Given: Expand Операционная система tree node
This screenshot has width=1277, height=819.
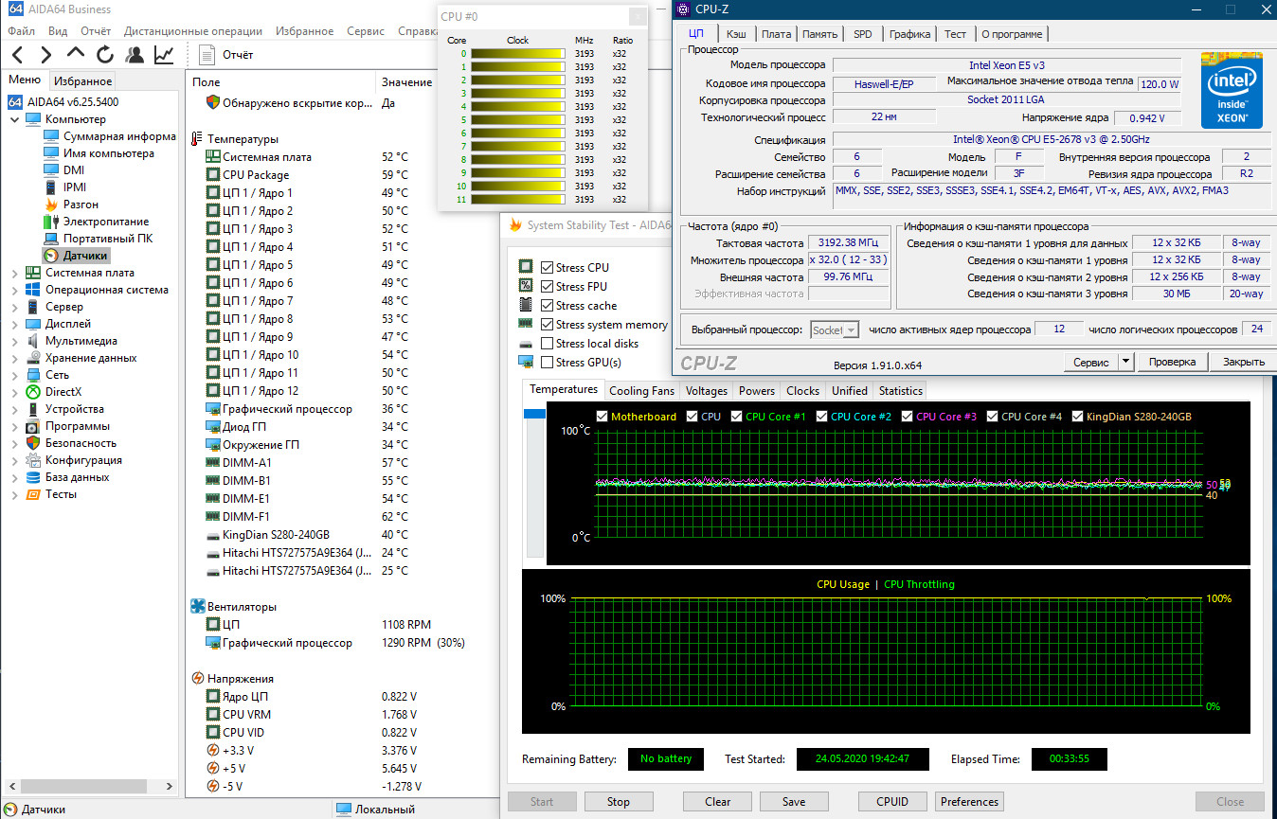Looking at the screenshot, I should (x=15, y=290).
